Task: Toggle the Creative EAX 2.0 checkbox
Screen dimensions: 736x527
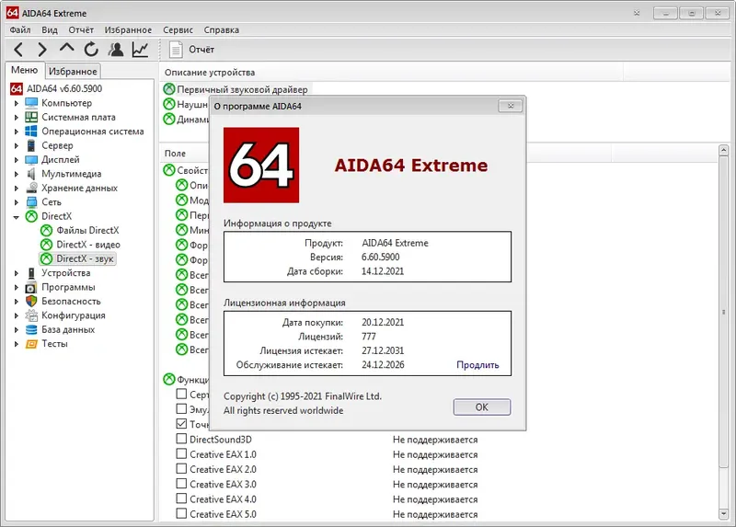Action: [x=181, y=469]
